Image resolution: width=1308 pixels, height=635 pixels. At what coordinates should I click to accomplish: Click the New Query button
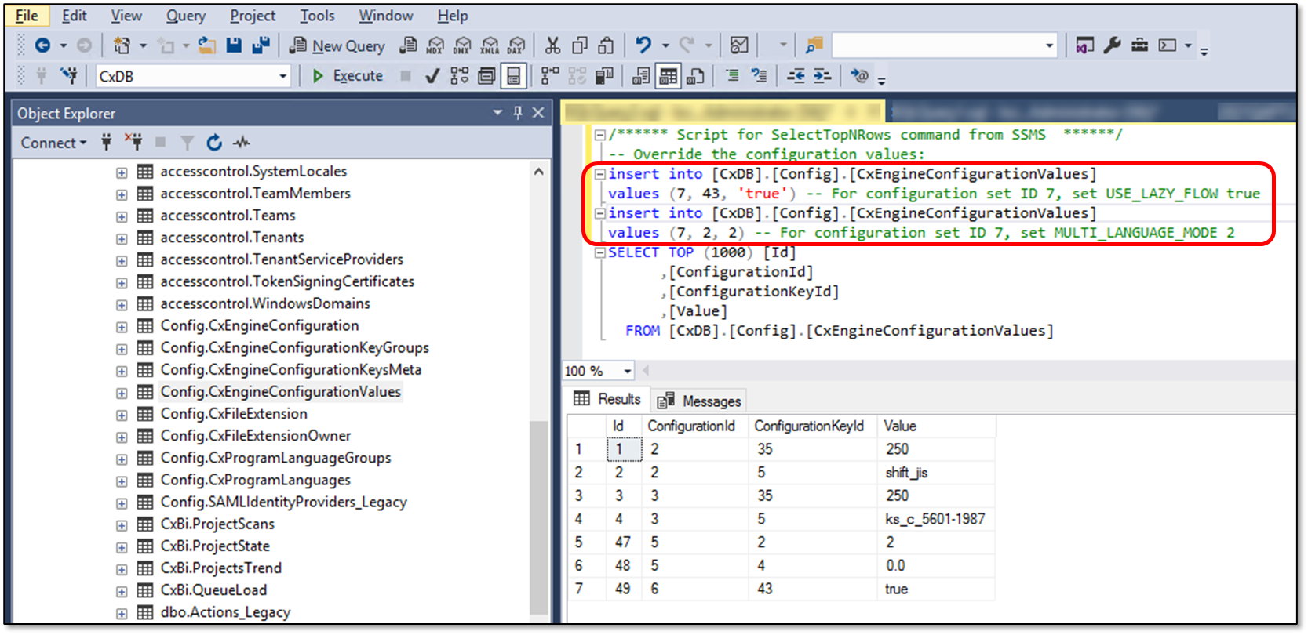click(x=337, y=45)
